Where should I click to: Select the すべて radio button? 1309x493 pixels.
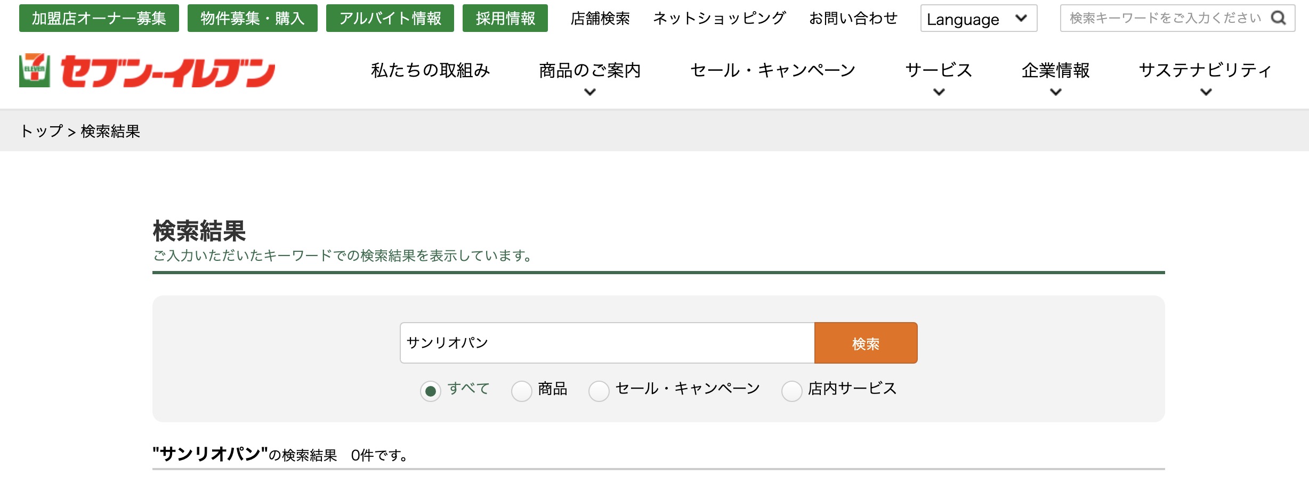click(431, 391)
